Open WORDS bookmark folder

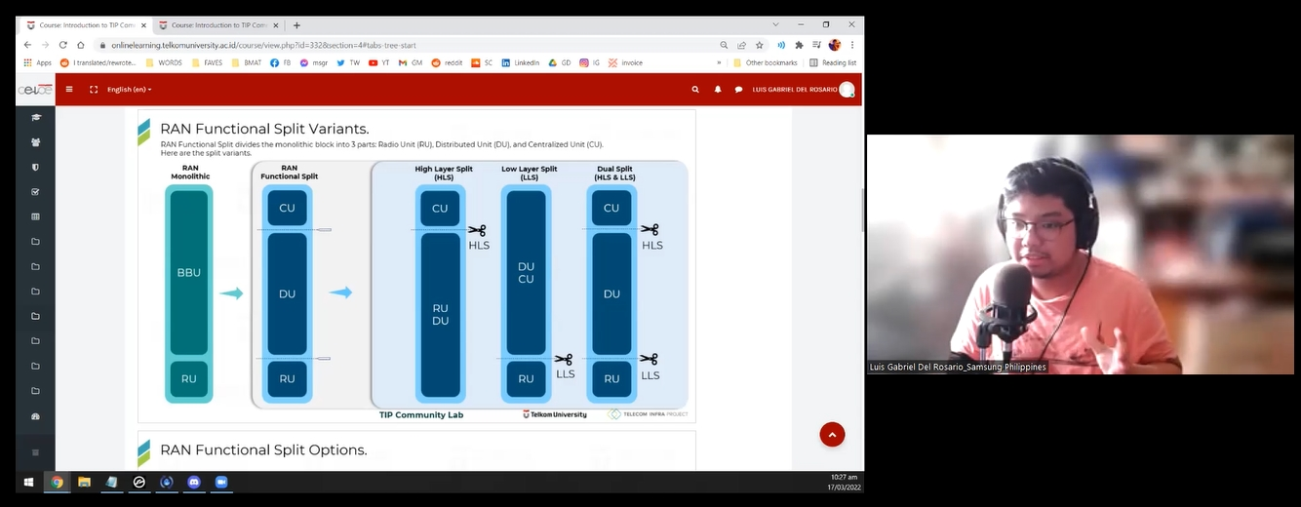[164, 62]
